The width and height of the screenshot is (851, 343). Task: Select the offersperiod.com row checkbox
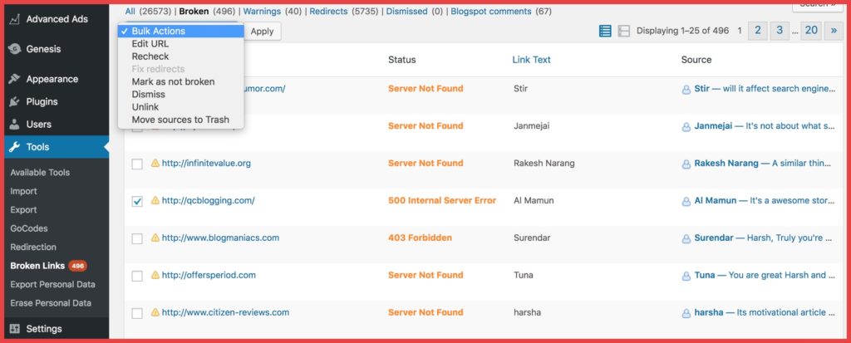pos(137,276)
